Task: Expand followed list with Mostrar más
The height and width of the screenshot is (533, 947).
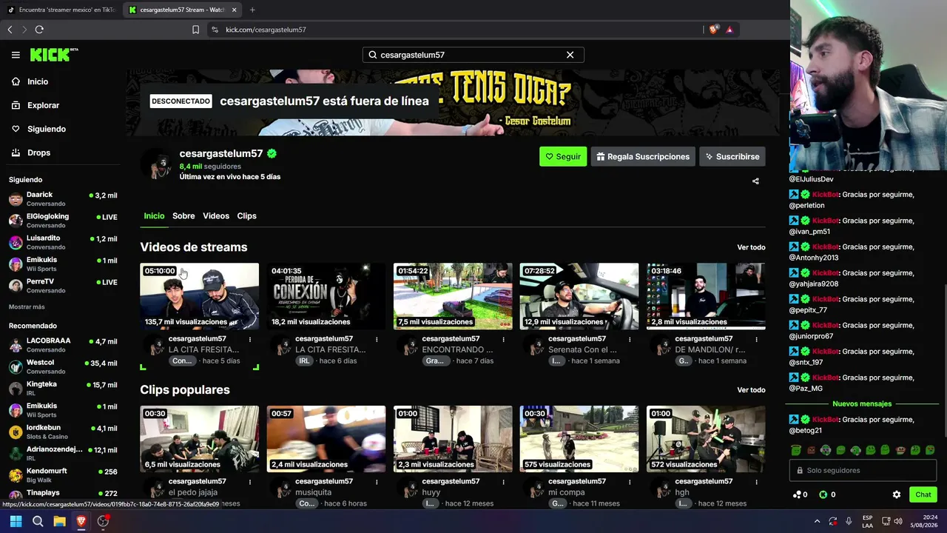Action: click(27, 307)
